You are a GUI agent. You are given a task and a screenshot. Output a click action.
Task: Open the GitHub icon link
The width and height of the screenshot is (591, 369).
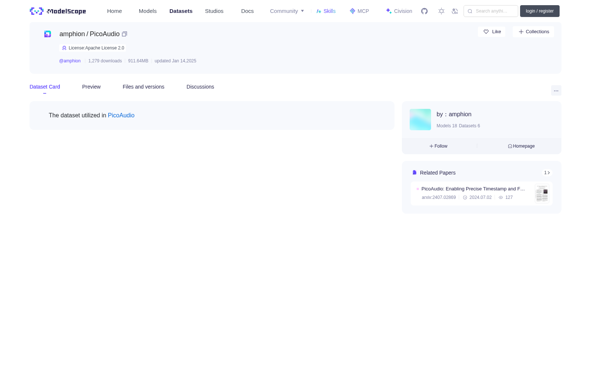(x=424, y=11)
